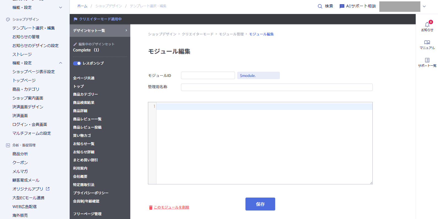This screenshot has width=438, height=219.
Task: Click モジュール管理 breadcrumb link
Action: pyautogui.click(x=231, y=34)
